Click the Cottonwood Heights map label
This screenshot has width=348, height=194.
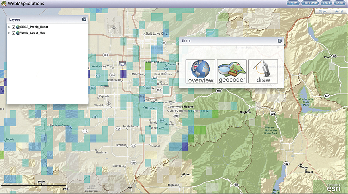(181, 107)
